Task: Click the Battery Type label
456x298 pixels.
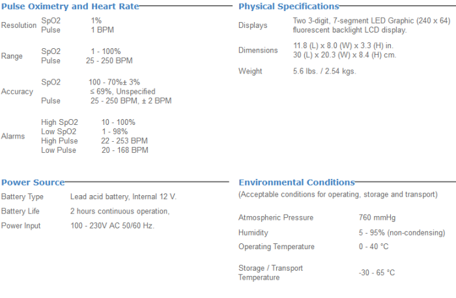Action: point(22,196)
